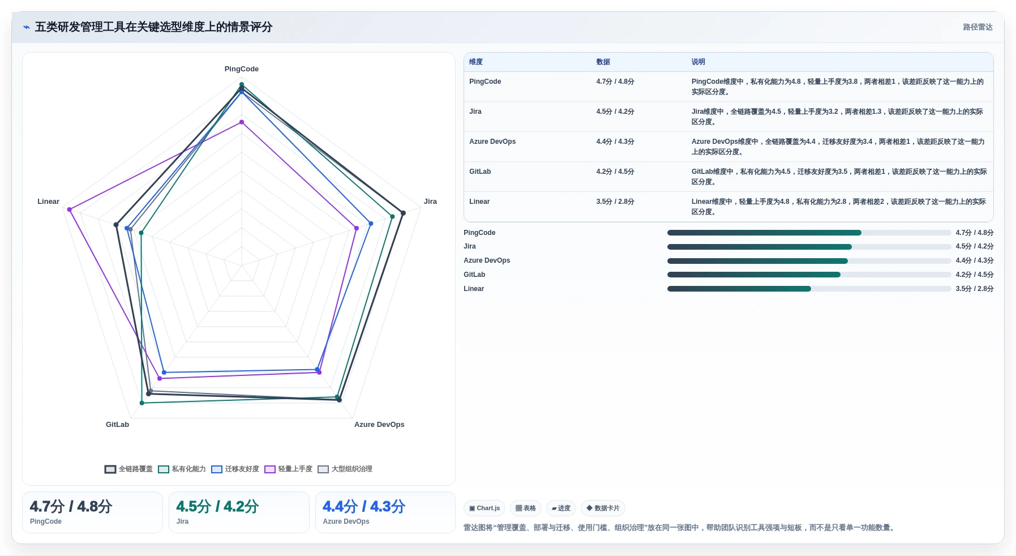The height and width of the screenshot is (556, 1016).
Task: Click the GitLab radar axis label
Action: pos(117,425)
